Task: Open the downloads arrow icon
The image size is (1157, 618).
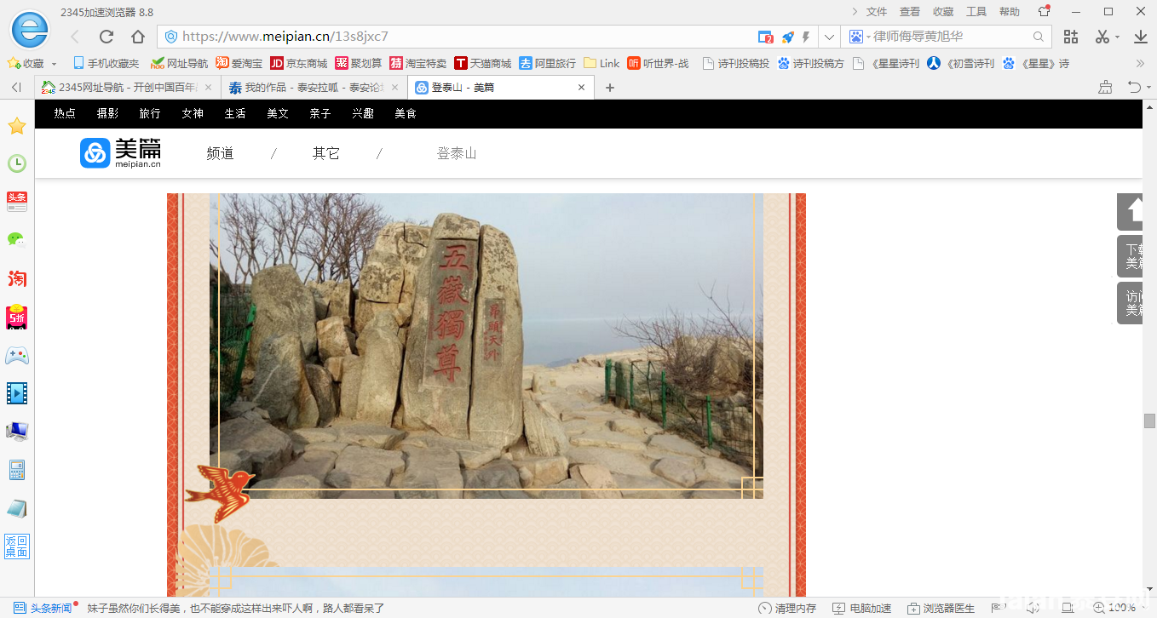Action: pyautogui.click(x=1141, y=37)
